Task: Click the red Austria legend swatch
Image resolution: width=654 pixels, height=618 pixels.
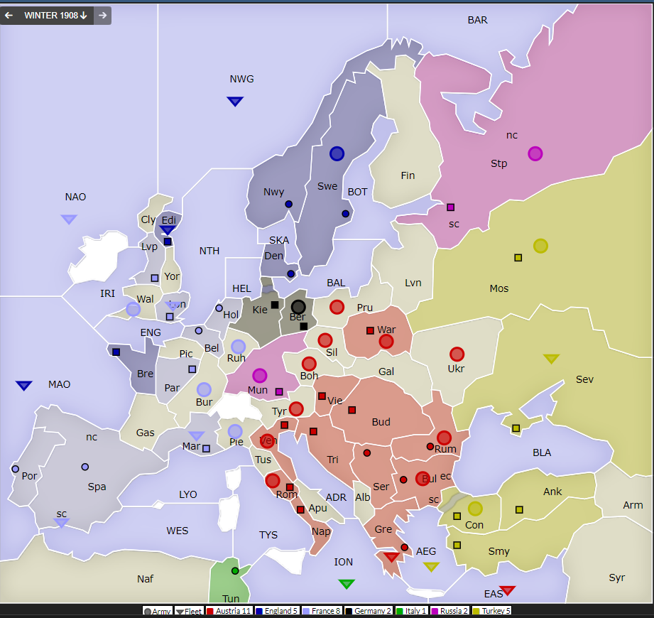Action: [x=210, y=612]
